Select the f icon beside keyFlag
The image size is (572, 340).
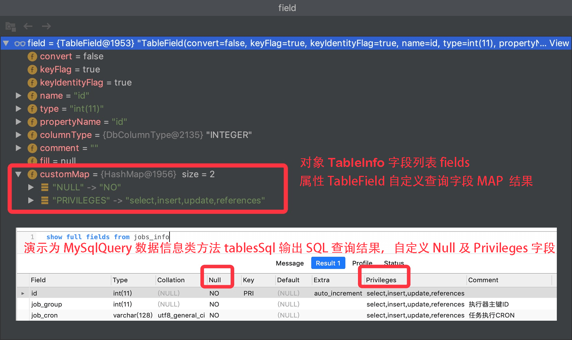(32, 69)
